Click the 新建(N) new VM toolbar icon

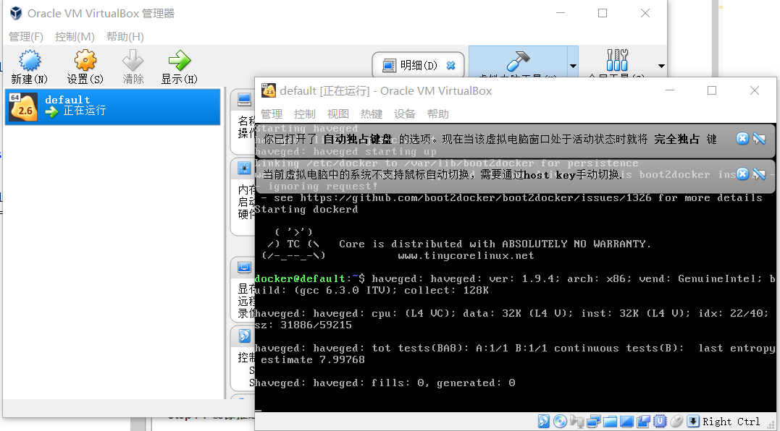(x=30, y=61)
